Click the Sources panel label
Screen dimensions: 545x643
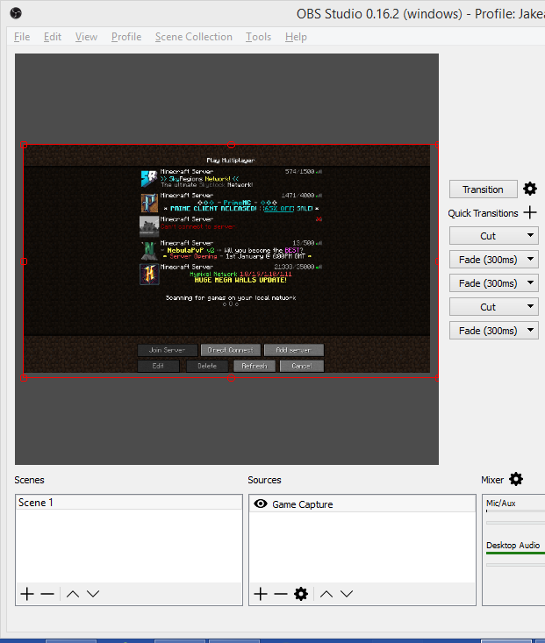tap(264, 480)
